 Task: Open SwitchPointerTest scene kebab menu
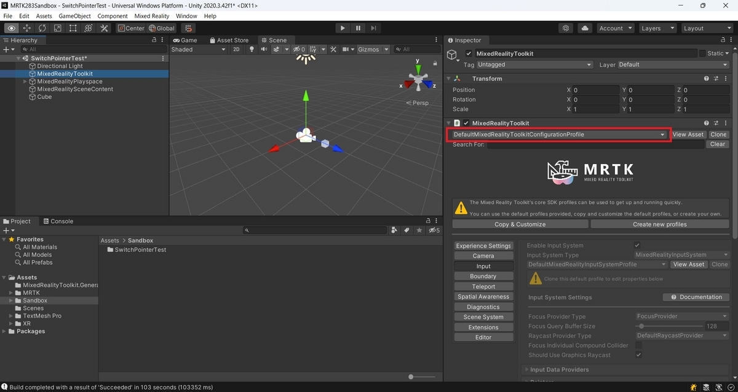click(163, 58)
